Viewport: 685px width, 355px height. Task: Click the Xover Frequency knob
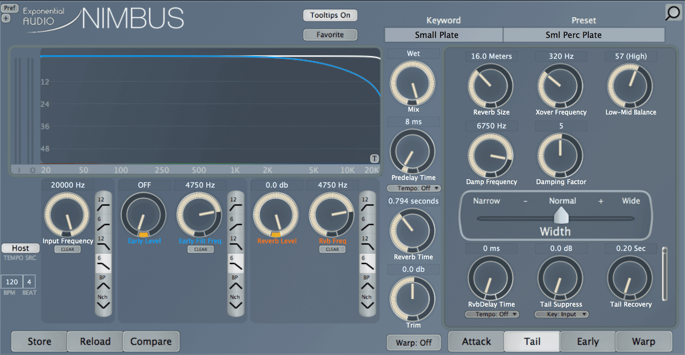(x=560, y=86)
